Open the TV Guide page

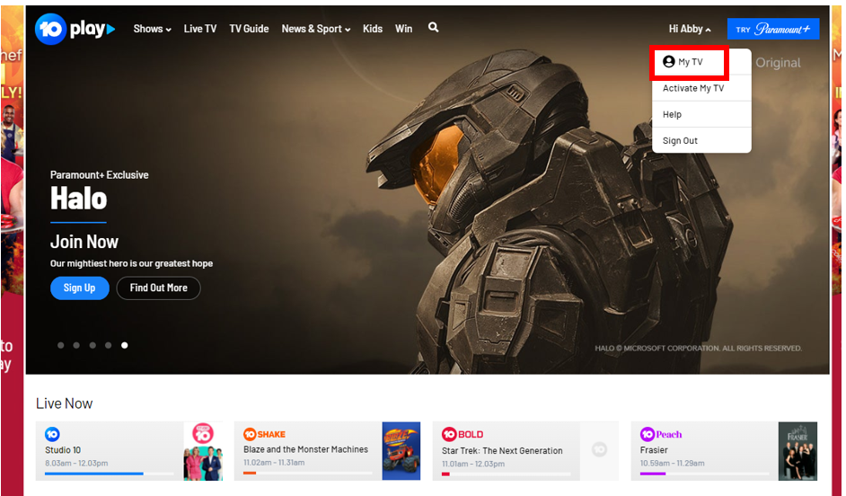coord(249,29)
